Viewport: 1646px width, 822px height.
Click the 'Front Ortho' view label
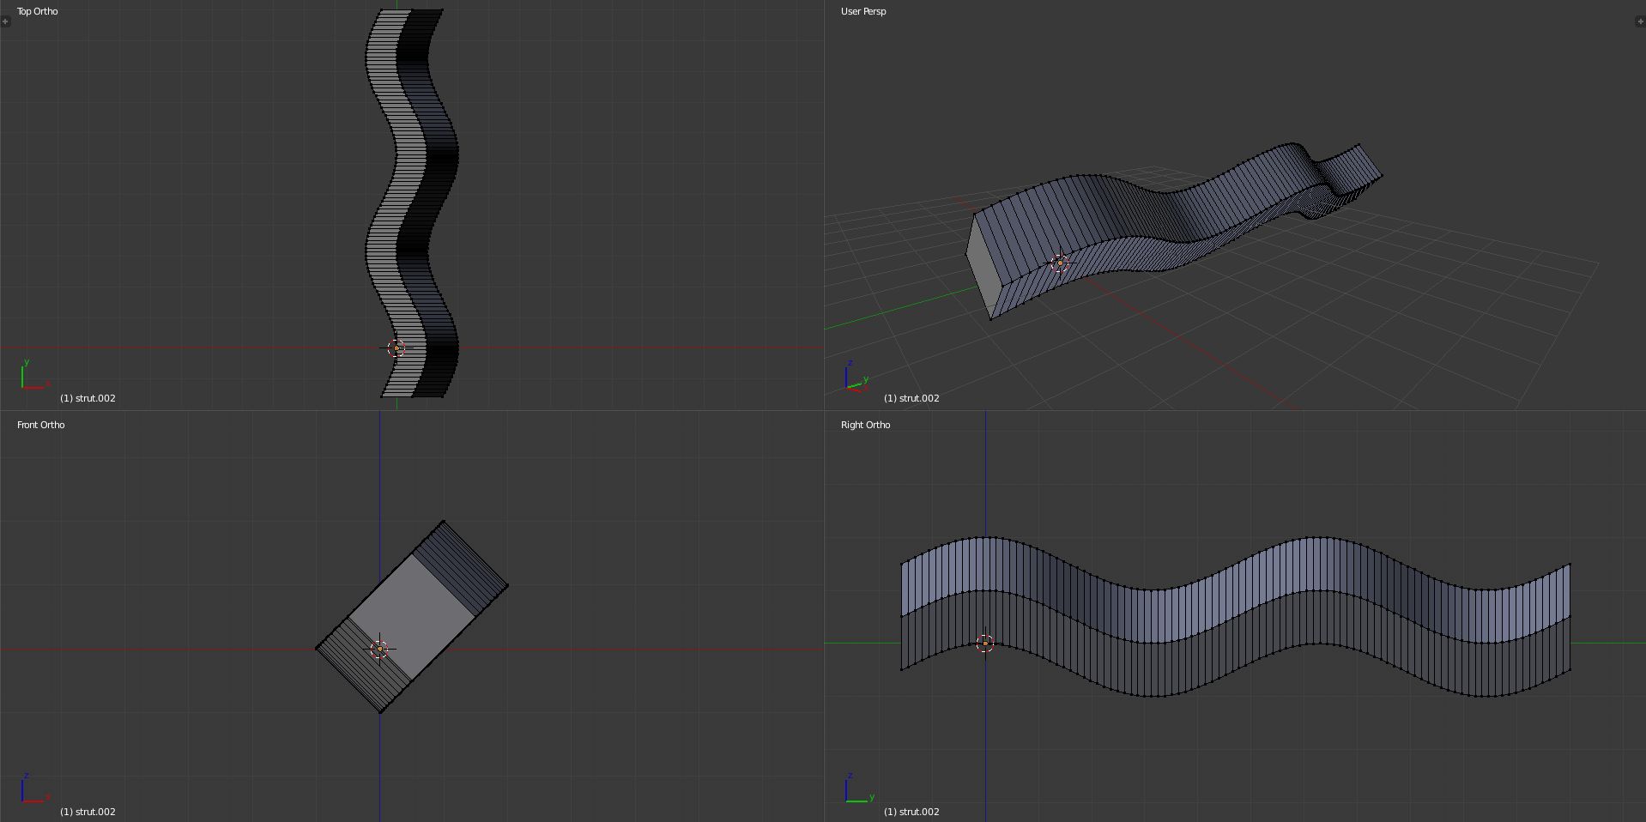41,425
